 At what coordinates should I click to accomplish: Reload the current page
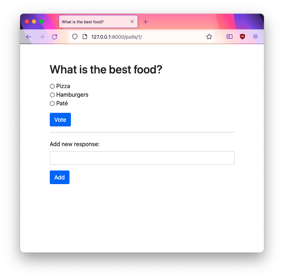[54, 37]
